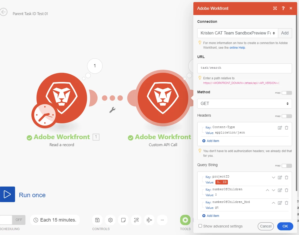Open the Notes icon in controls

[x=123, y=220]
